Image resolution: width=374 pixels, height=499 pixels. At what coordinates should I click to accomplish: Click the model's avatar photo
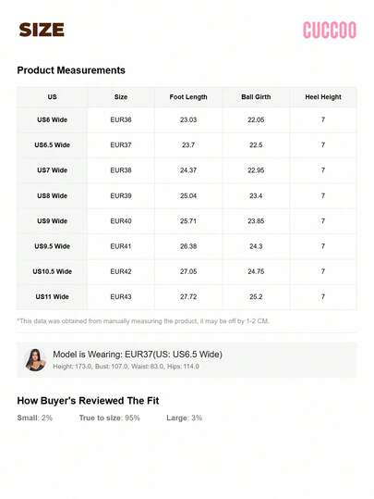[35, 360]
